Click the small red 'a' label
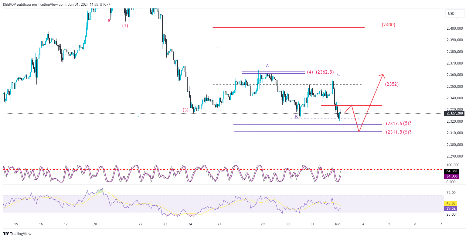Viewport: 469px width, 239px height. 109,21
